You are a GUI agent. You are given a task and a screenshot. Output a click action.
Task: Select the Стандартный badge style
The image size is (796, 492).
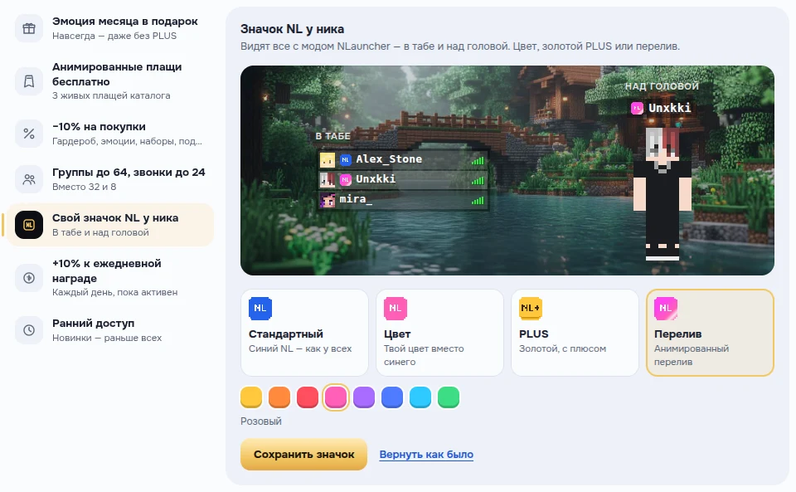(x=304, y=333)
